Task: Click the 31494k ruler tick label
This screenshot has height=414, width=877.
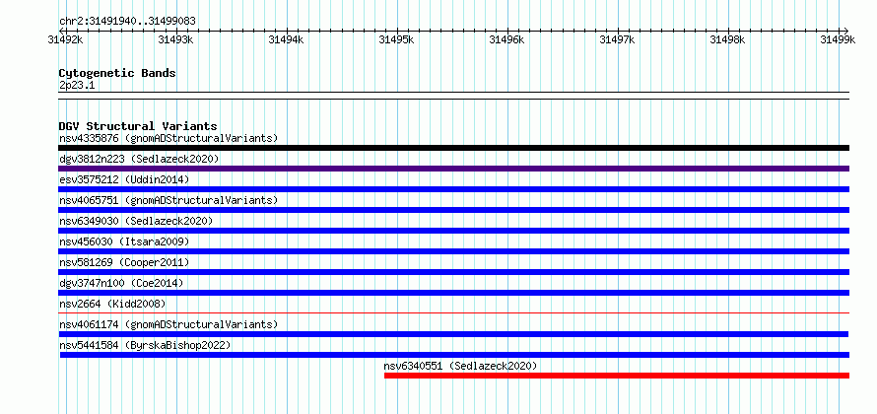Action: 287,39
